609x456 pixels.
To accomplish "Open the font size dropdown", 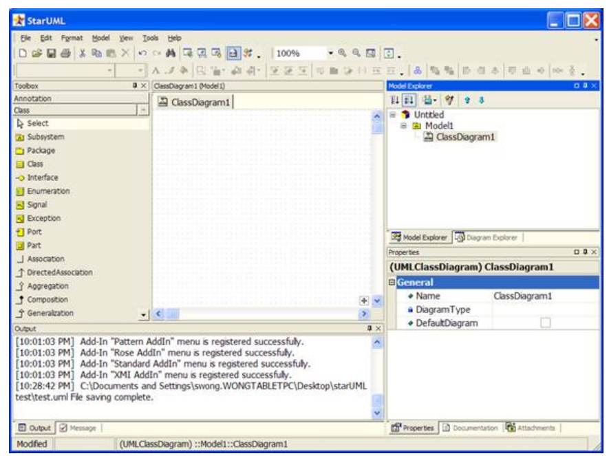I will pos(140,71).
